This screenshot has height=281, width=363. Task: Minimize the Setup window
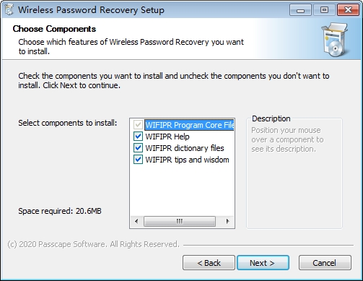(301, 10)
